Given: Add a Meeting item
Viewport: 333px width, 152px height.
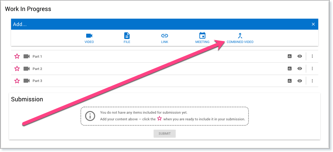Looking at the screenshot, I should pos(202,36).
